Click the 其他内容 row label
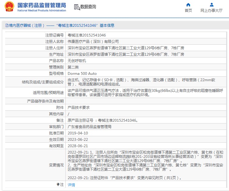 [56, 114]
